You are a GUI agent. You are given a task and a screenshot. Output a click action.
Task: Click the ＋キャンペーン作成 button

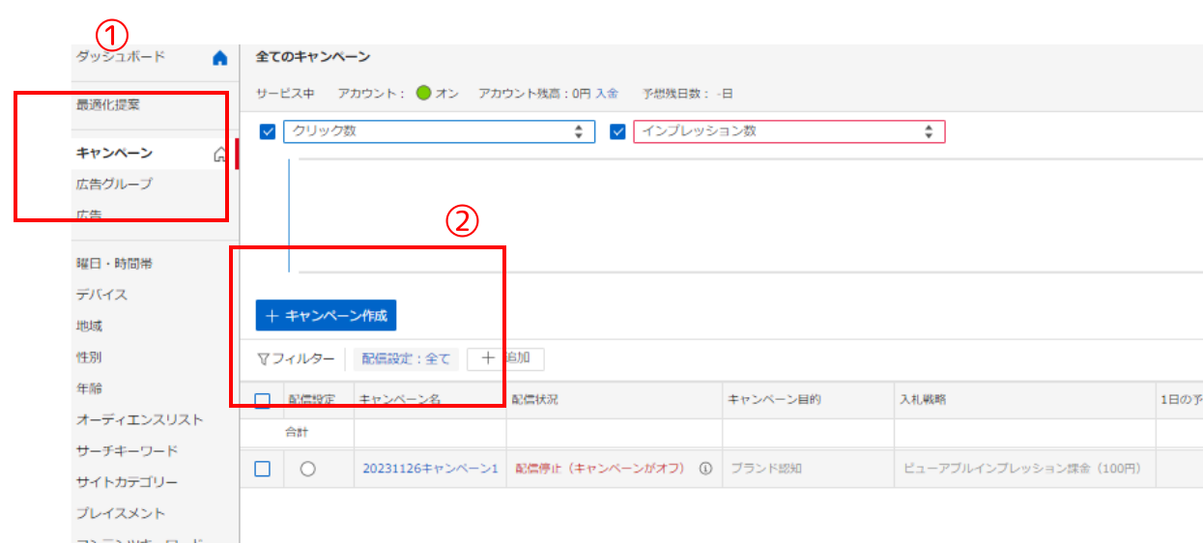(326, 316)
